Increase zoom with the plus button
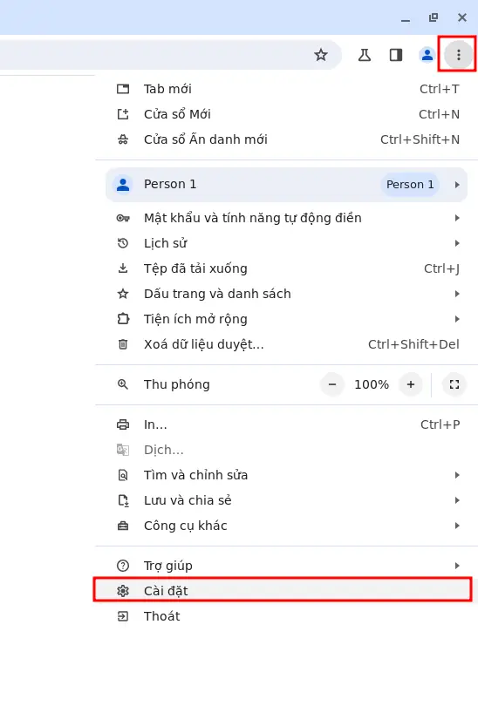Viewport: 478px width, 706px height. coord(411,384)
